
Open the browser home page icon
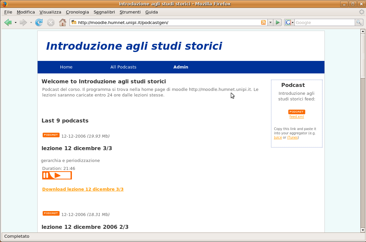[62, 22]
